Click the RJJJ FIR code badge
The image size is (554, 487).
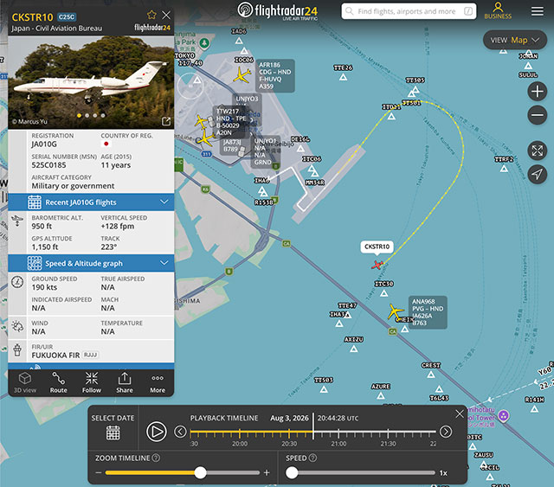click(x=90, y=355)
